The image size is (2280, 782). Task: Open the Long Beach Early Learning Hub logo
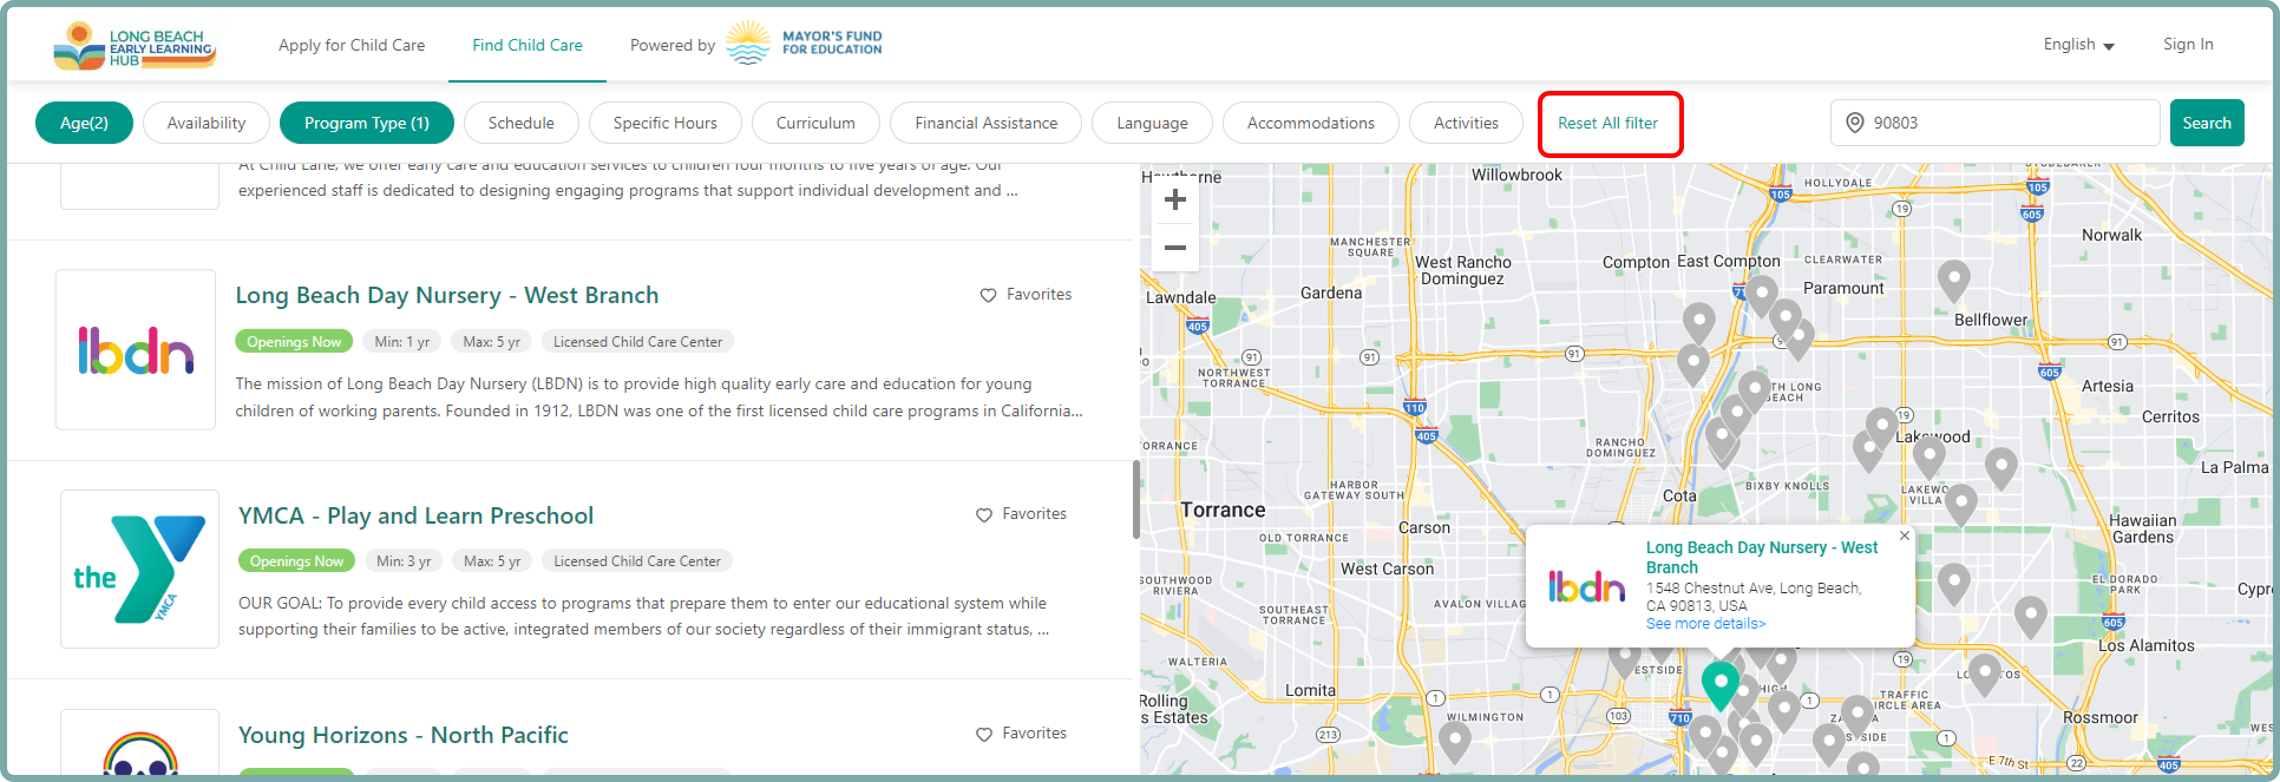(x=135, y=45)
